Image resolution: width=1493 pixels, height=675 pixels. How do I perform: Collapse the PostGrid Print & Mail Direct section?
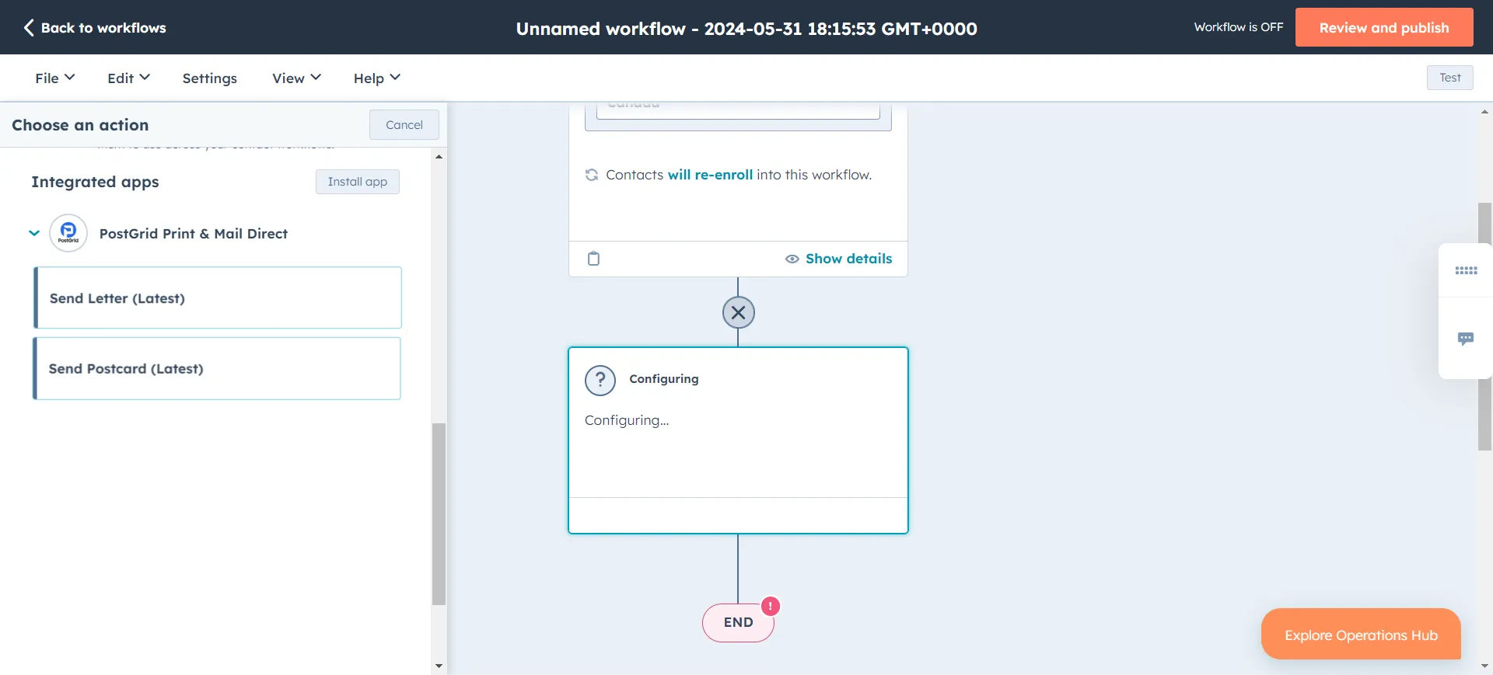(x=34, y=233)
